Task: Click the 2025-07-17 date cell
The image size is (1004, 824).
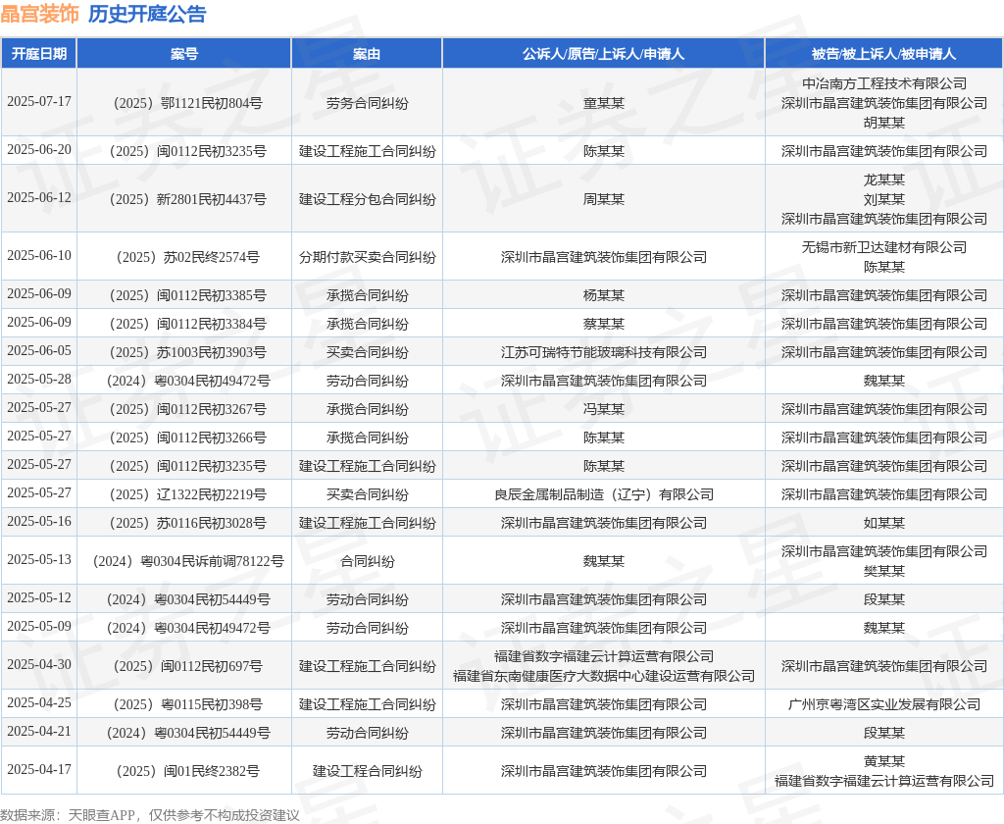Action: point(39,102)
